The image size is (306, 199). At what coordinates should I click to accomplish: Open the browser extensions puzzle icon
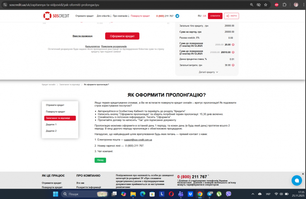284,5
